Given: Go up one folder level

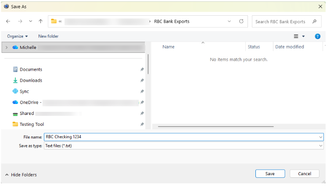Looking at the screenshot, I should [x=41, y=21].
